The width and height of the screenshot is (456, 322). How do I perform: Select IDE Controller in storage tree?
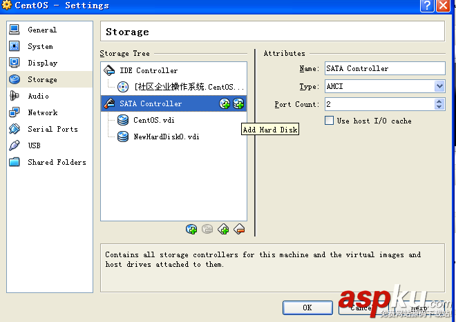click(173, 70)
